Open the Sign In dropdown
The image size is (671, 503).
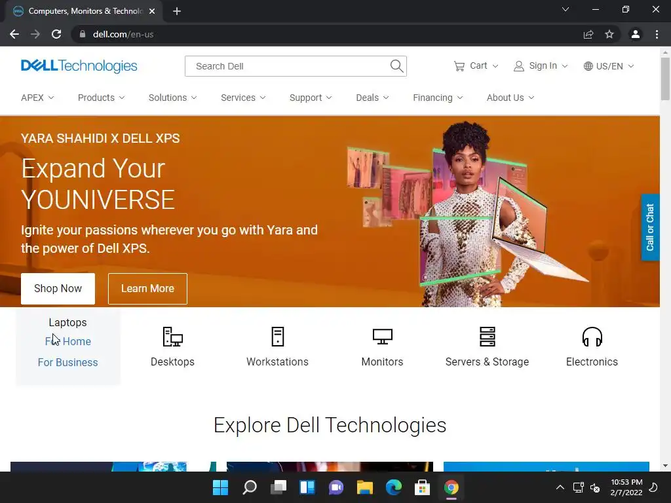tap(541, 66)
